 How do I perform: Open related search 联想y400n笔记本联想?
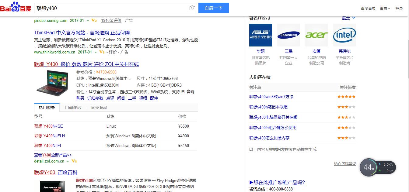coord(268,107)
